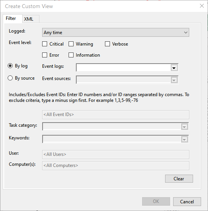Click the All Computers input field
The image size is (208, 211).
(116, 165)
